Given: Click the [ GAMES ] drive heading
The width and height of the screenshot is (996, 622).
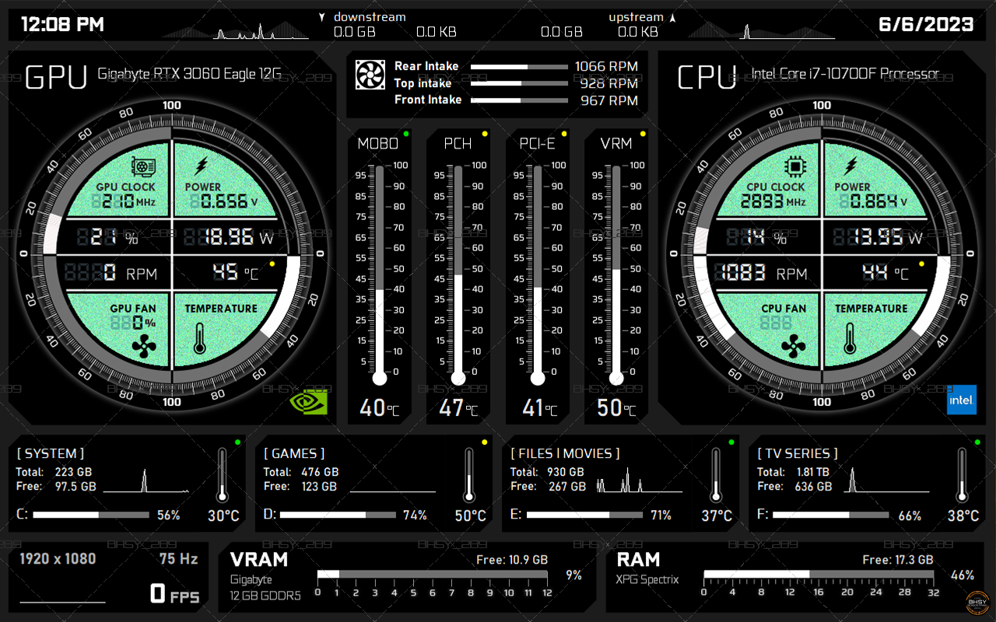Looking at the screenshot, I should pos(294,453).
